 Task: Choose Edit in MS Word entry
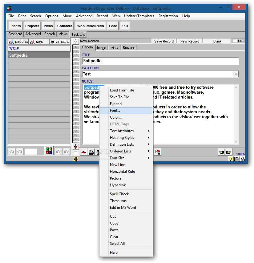(x=126, y=208)
